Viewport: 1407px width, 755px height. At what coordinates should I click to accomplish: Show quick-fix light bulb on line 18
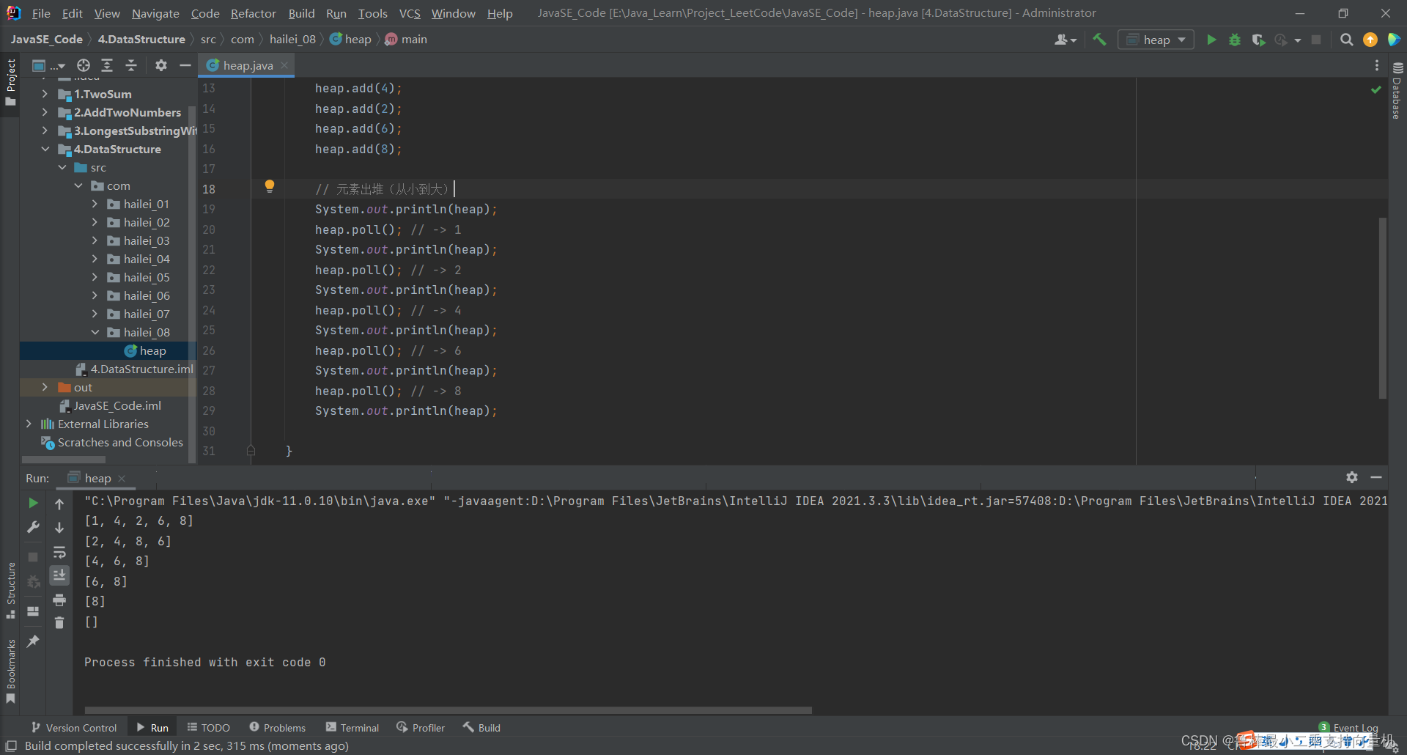(x=269, y=186)
